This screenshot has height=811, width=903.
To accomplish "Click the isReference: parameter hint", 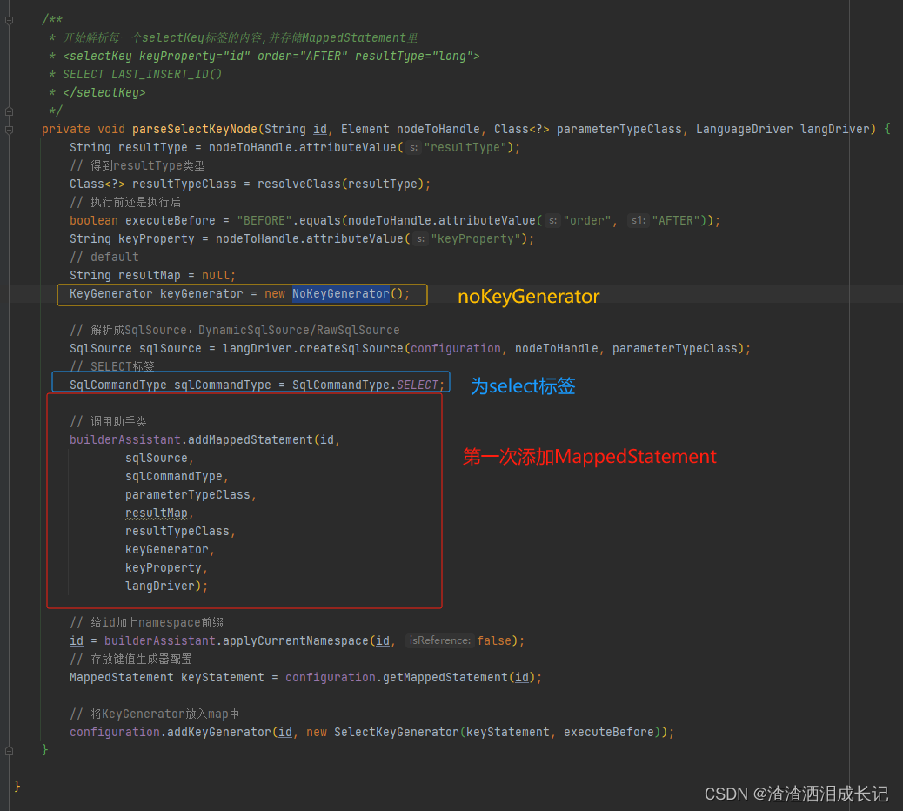I will 440,640.
